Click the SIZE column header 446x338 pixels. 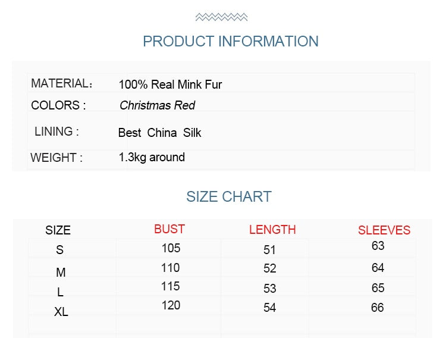pos(58,230)
